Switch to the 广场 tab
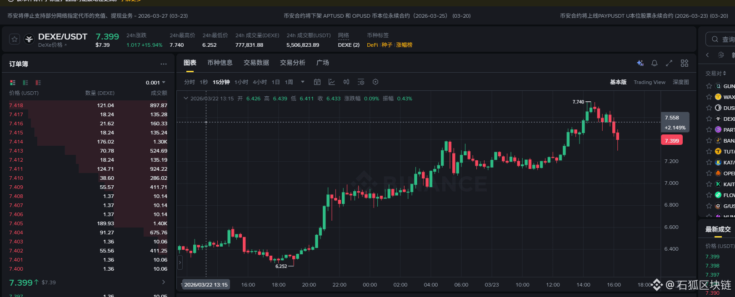The image size is (735, 297). coord(323,63)
